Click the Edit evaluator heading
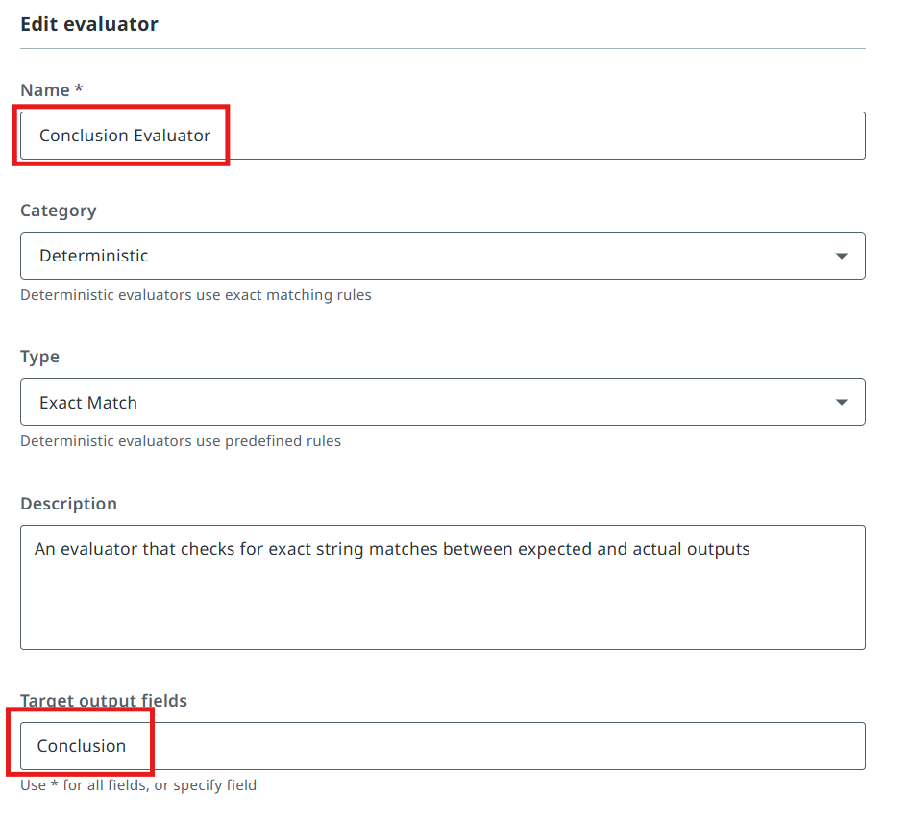This screenshot has width=909, height=820. click(89, 24)
